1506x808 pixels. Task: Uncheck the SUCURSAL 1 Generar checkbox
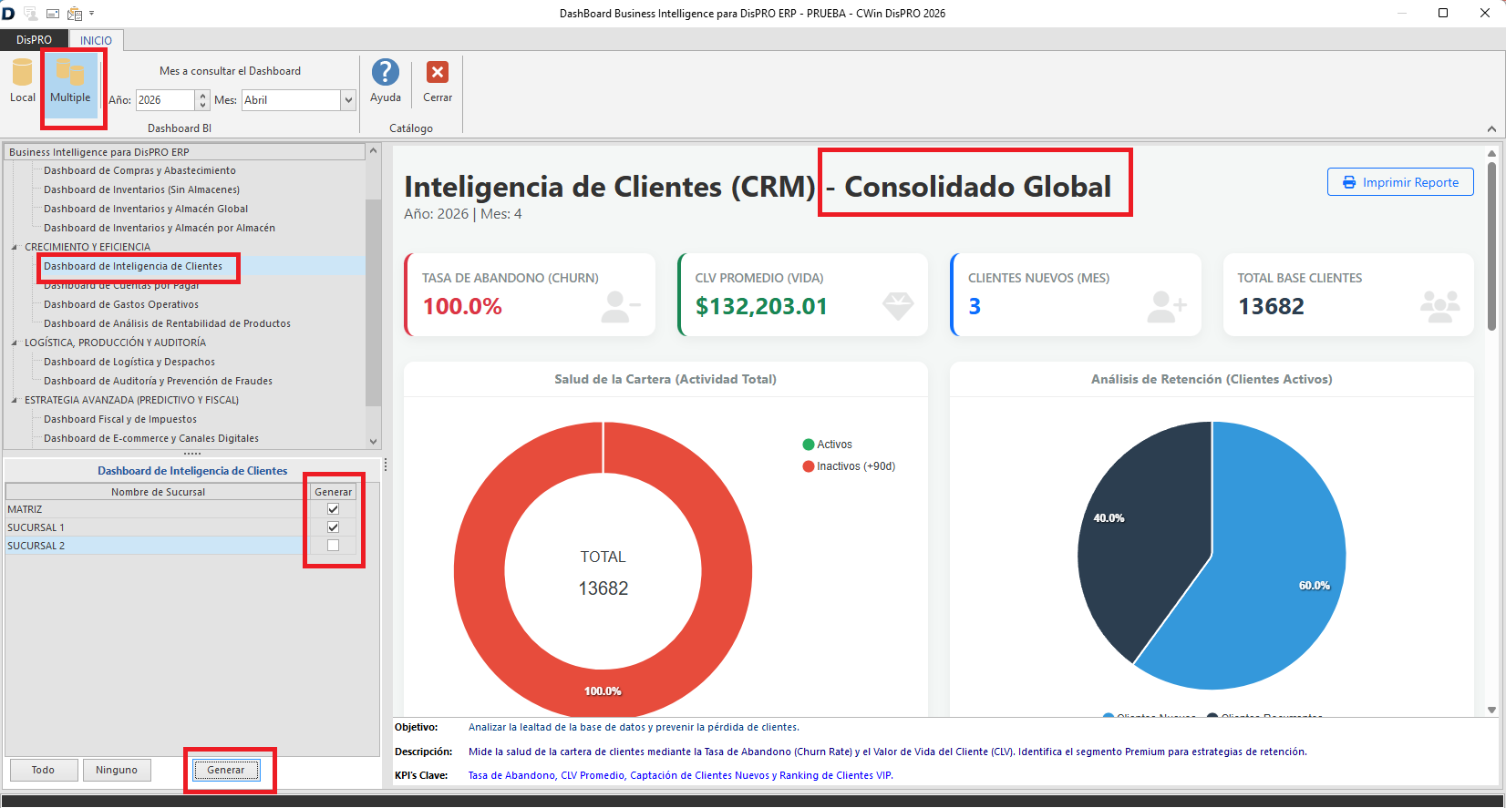333,527
